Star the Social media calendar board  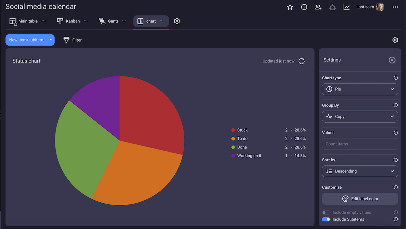(290, 7)
